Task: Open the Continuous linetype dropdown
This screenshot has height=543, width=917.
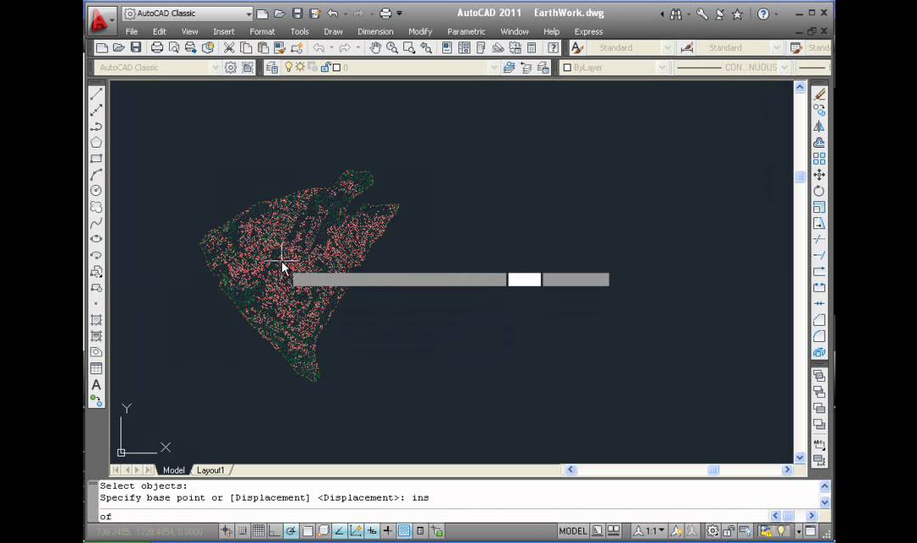Action: pos(785,68)
